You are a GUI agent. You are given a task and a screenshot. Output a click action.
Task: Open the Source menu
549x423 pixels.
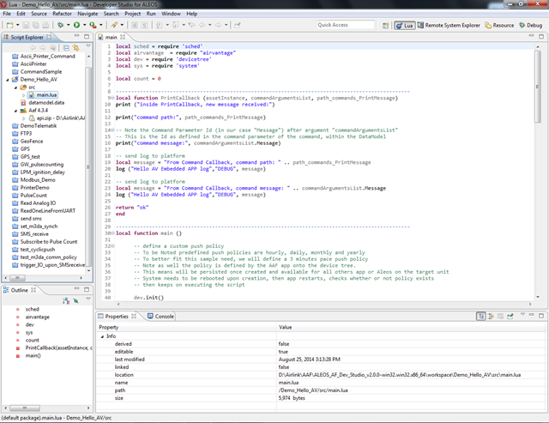pos(39,14)
